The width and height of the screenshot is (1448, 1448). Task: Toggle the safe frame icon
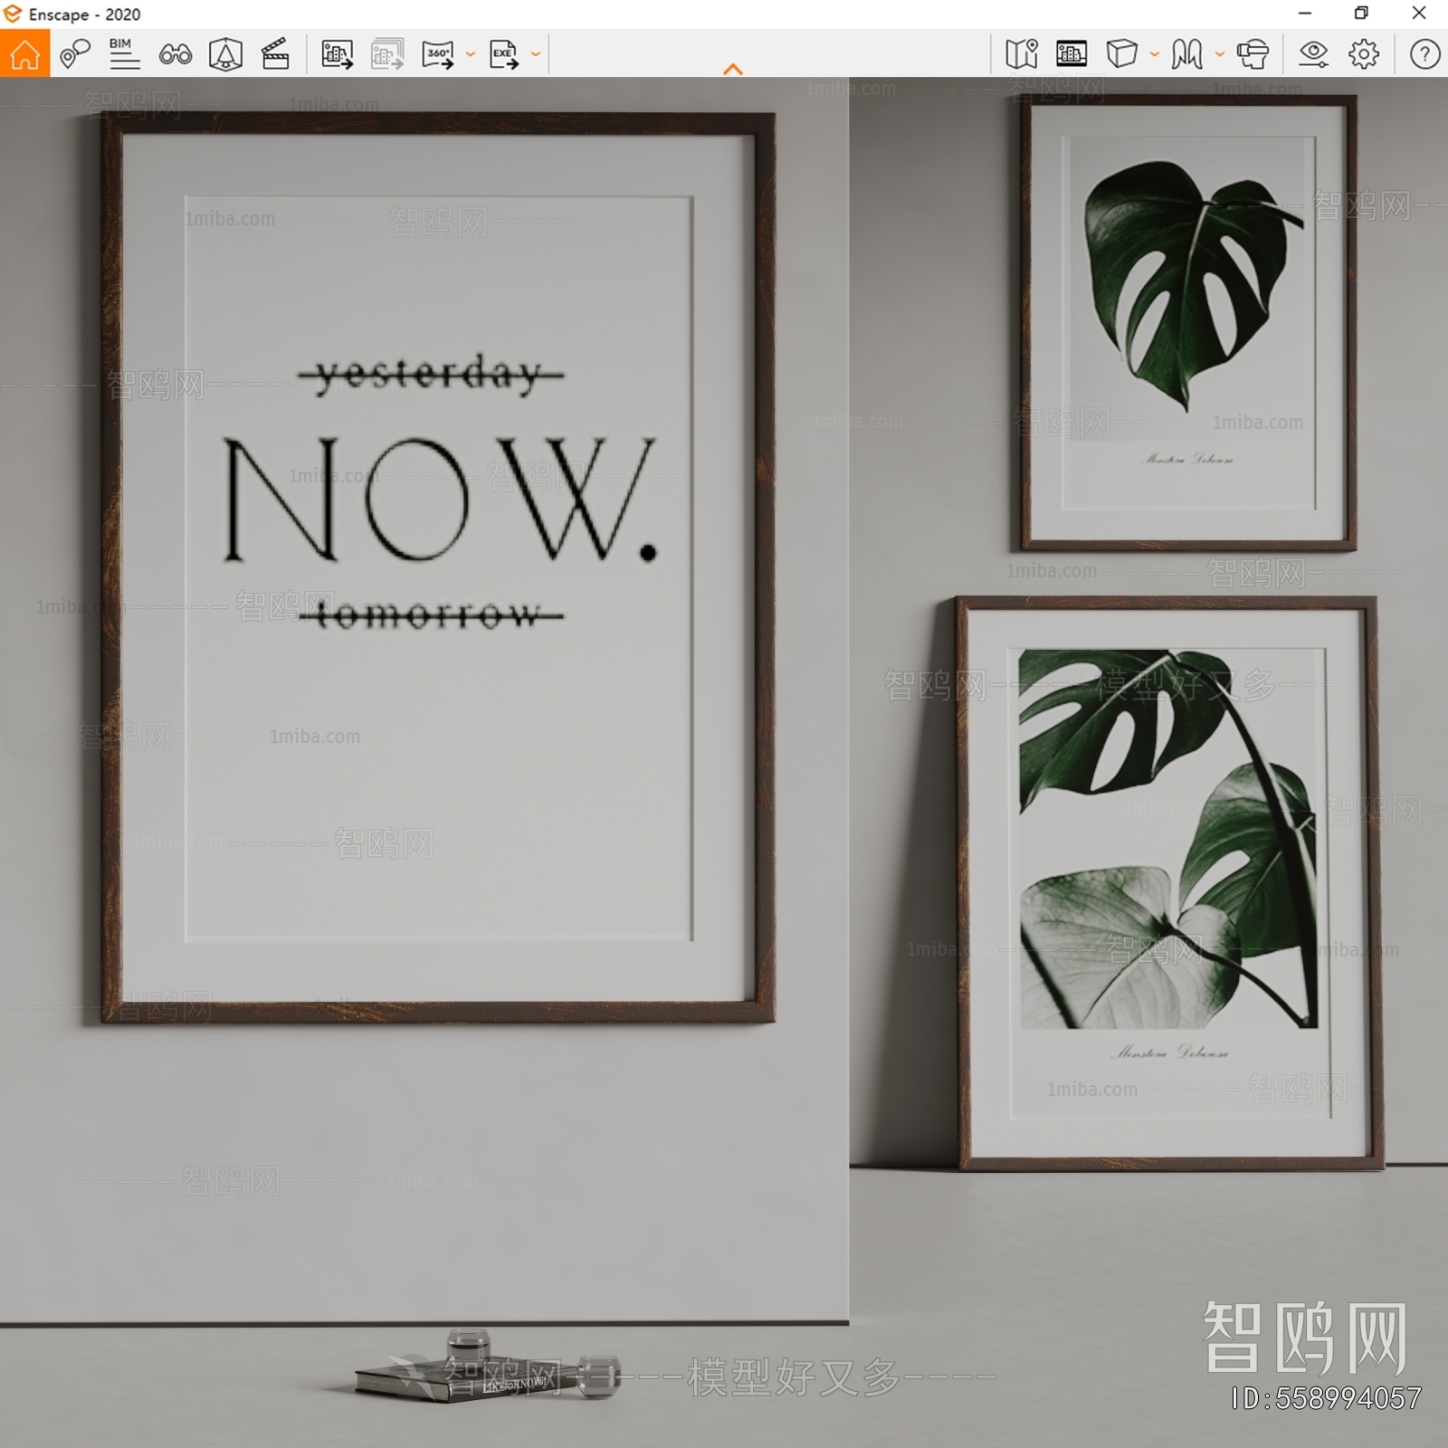click(x=225, y=54)
